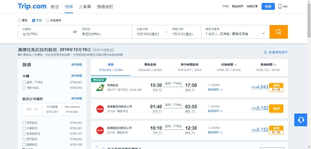Click AirAsia logo for flight Z2125
Image resolution: width=311 pixels, height=149 pixels.
point(100,130)
